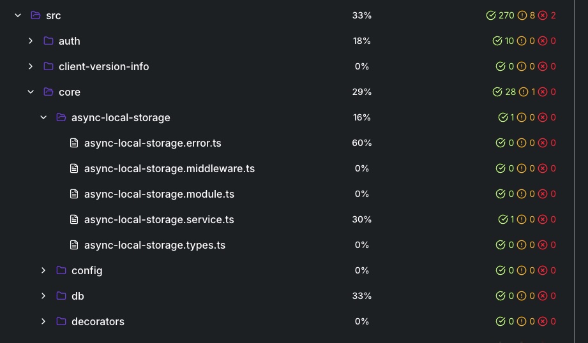Screen dimensions: 588x343
Task: Expand the auth folder chevron
Action: point(31,41)
